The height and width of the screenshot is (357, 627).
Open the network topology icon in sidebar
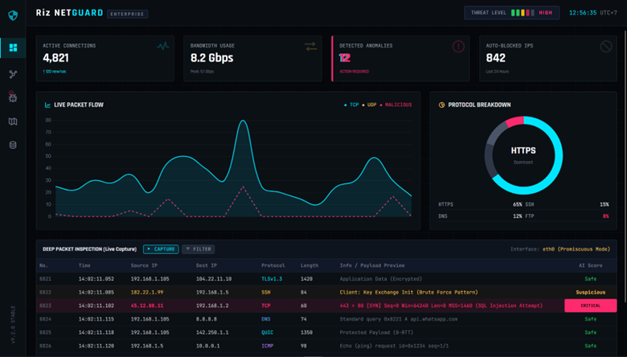(x=13, y=74)
